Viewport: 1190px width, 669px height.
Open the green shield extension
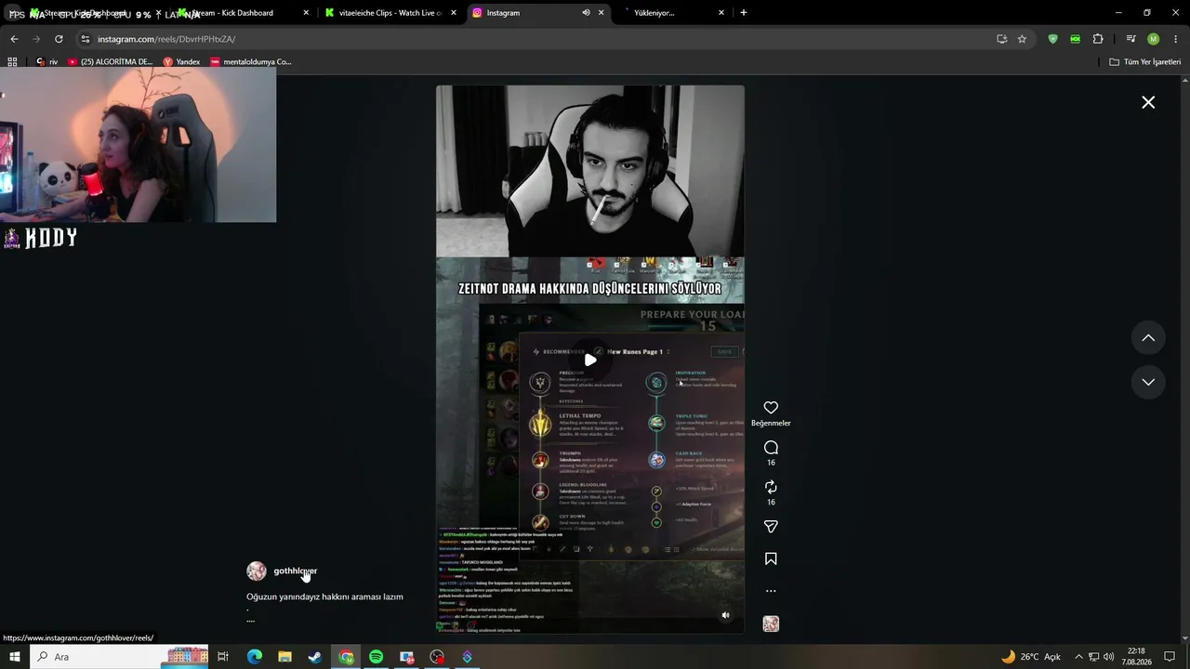click(x=1052, y=39)
